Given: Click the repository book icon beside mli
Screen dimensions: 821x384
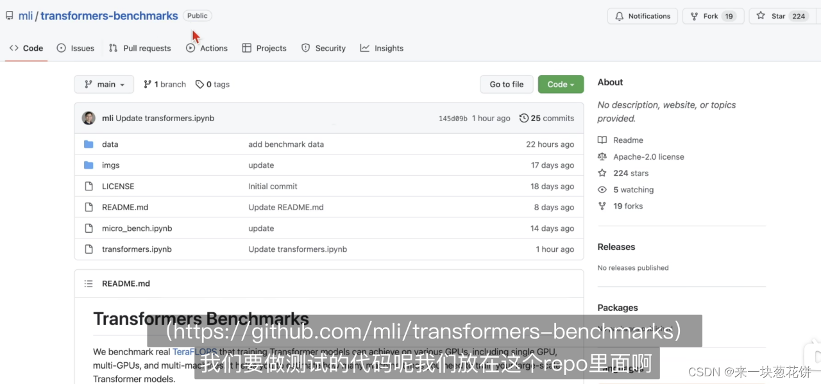Looking at the screenshot, I should point(10,16).
